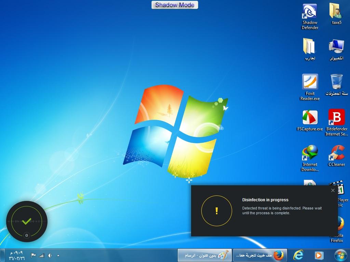The image size is (350, 262).
Task: Open Internet Explorer from taskbar
Action: [x=298, y=255]
